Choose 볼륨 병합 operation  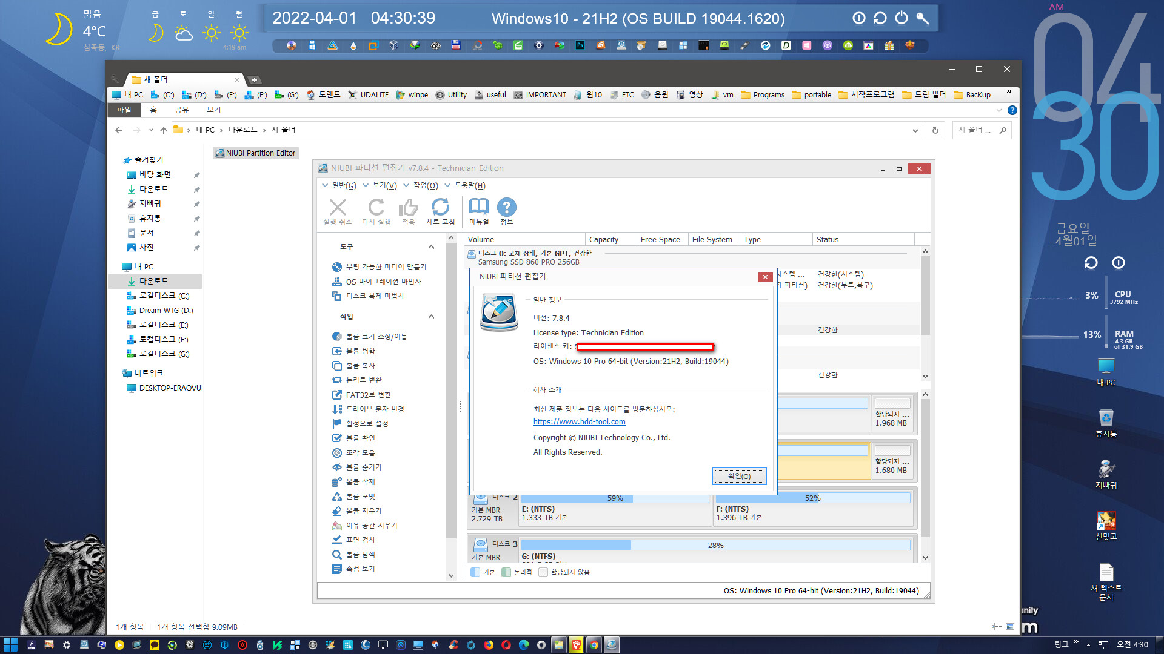coord(353,351)
